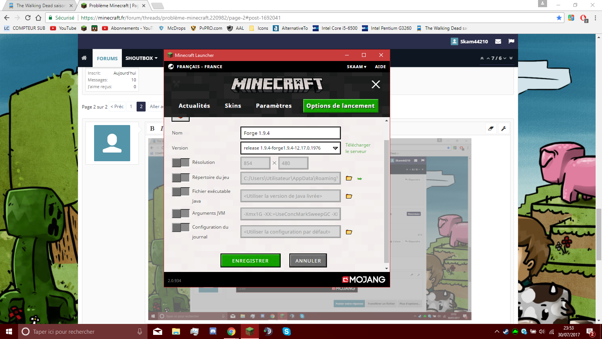Open Skype from the taskbar
Viewport: 602px width, 339px height.
pos(287,331)
